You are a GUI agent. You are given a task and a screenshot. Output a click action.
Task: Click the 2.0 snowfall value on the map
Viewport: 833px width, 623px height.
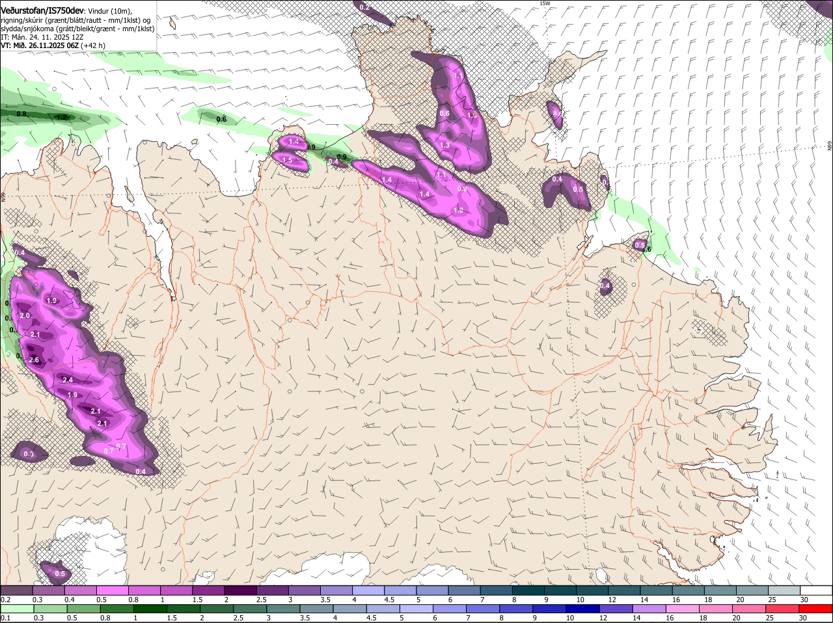tap(25, 315)
